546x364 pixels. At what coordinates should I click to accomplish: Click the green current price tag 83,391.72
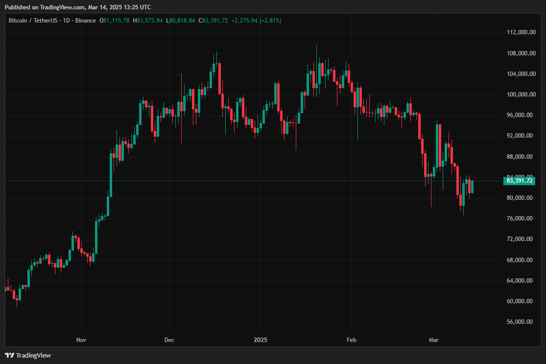(x=519, y=181)
